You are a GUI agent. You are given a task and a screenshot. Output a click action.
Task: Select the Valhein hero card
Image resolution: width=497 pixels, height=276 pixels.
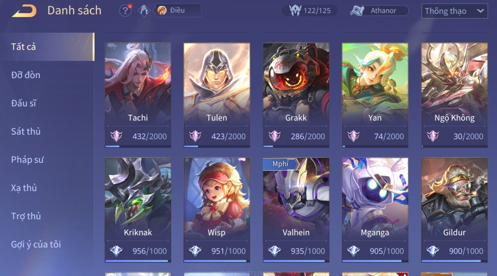(x=296, y=210)
